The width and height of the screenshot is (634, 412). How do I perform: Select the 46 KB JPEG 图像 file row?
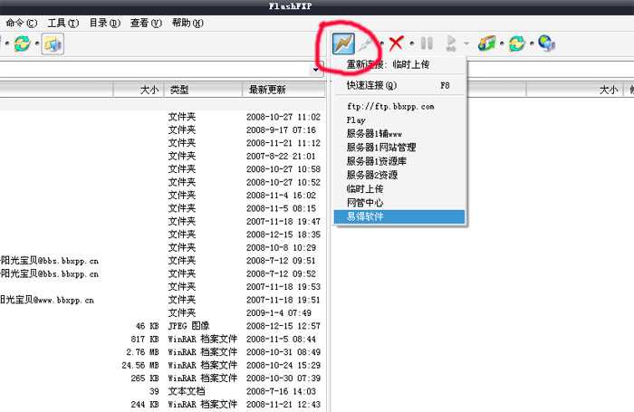pos(162,326)
